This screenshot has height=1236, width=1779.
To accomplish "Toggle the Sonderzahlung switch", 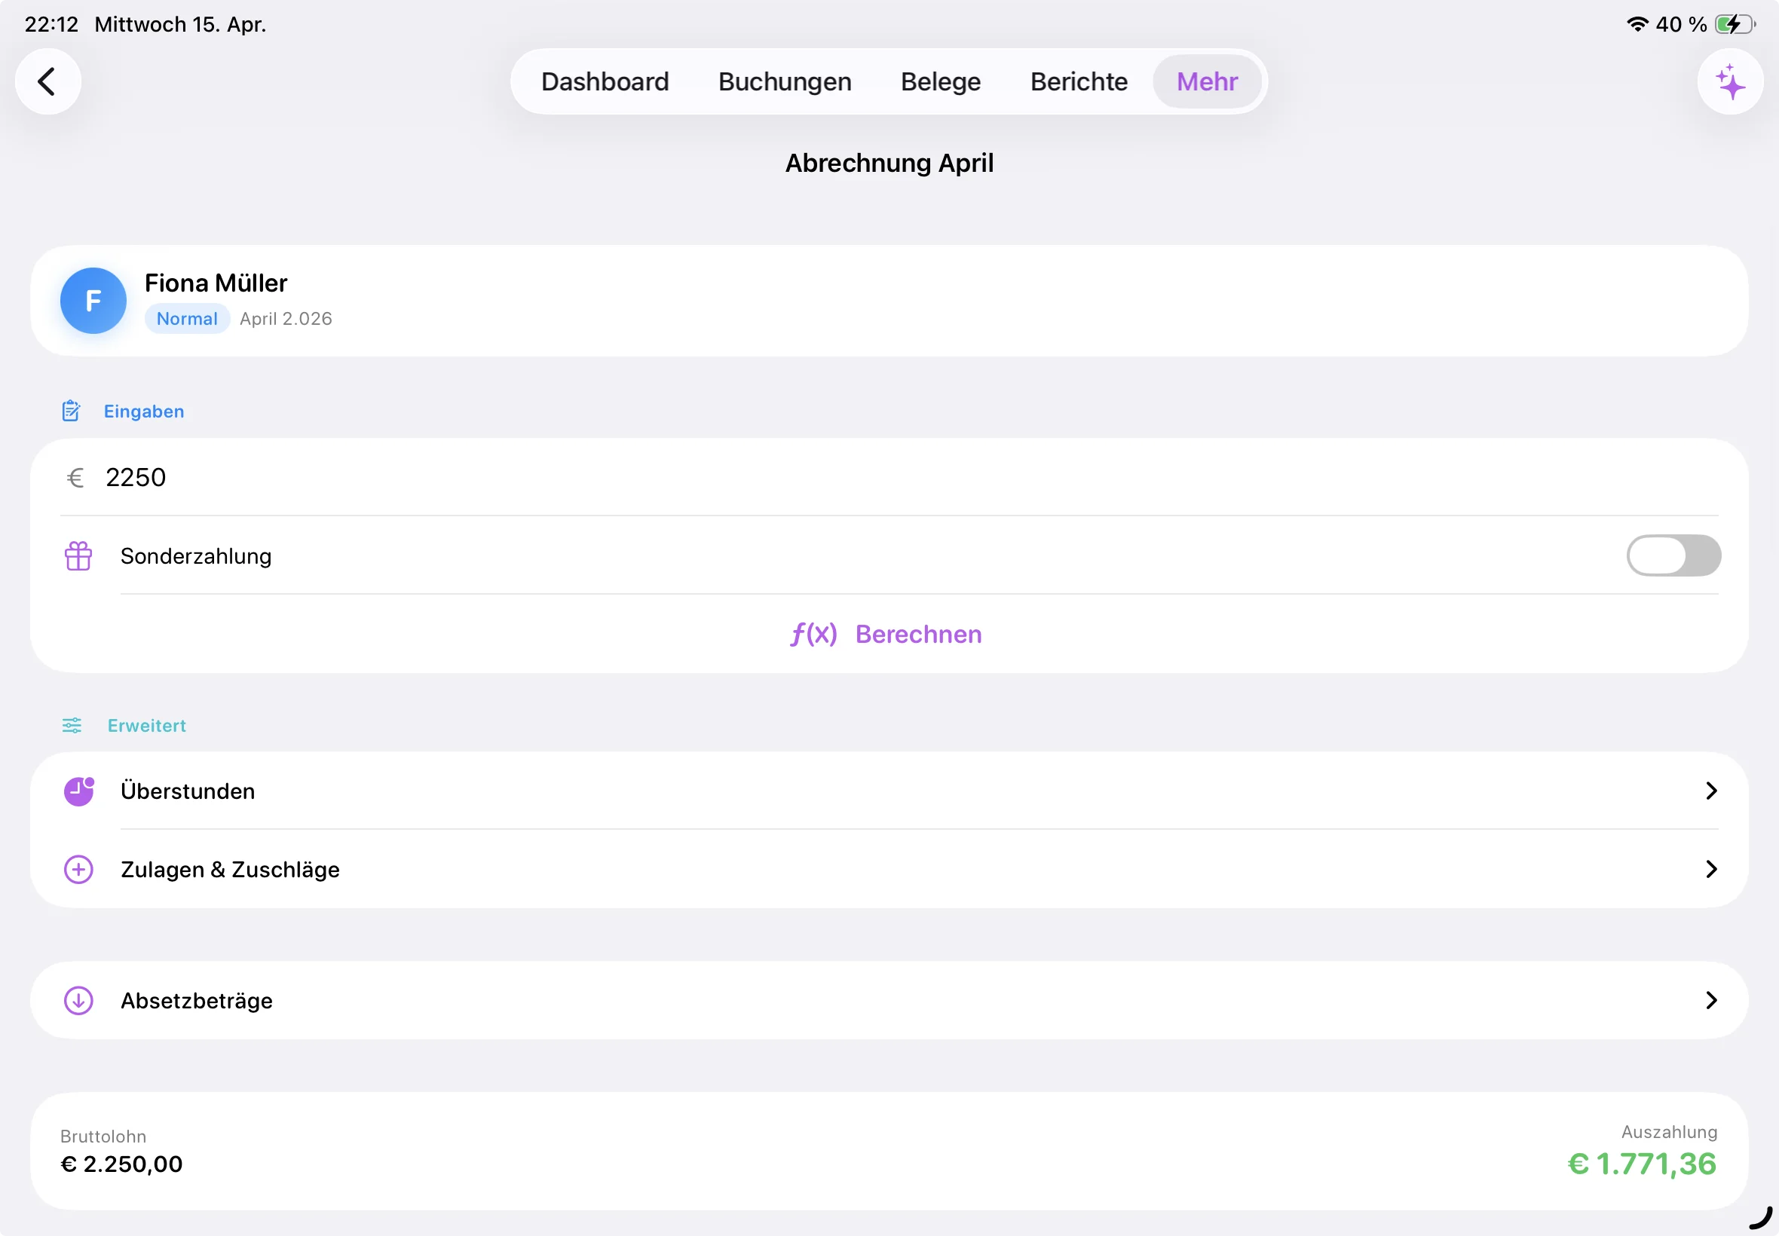I will (1673, 555).
